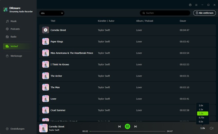
Task: Click the volume speaker icon
Action: coord(212,128)
